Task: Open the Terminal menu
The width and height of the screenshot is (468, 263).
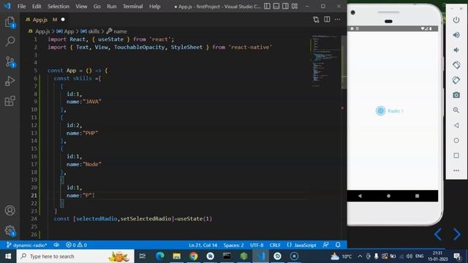Action: tap(133, 7)
